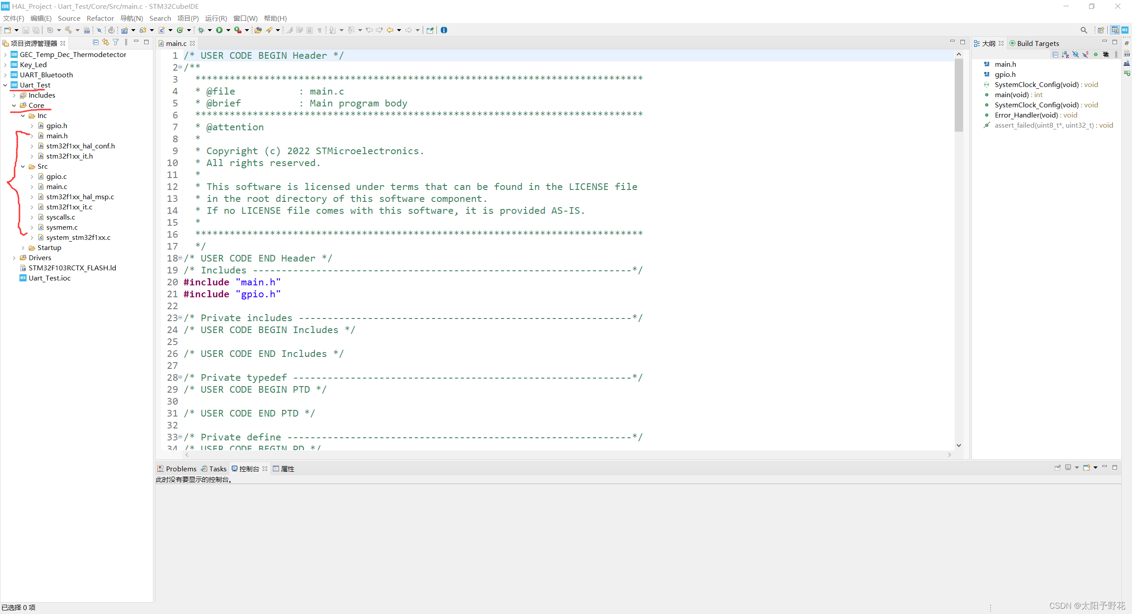Click the blue information center icon
1132x614 pixels.
[x=444, y=30]
